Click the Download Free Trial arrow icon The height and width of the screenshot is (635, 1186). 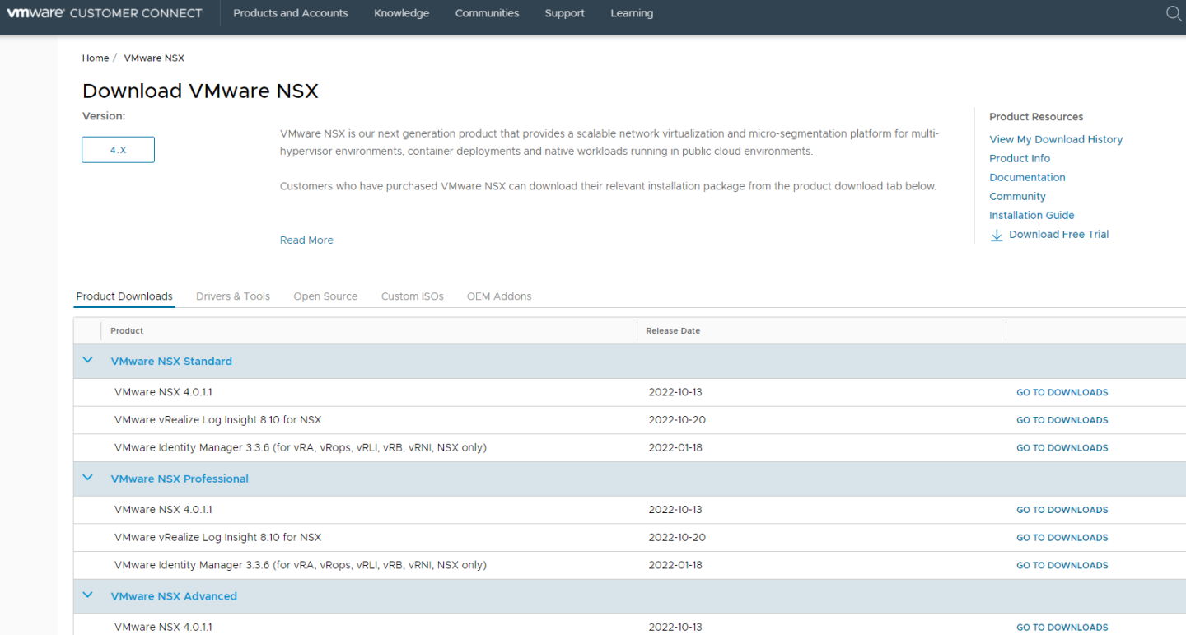(x=997, y=235)
